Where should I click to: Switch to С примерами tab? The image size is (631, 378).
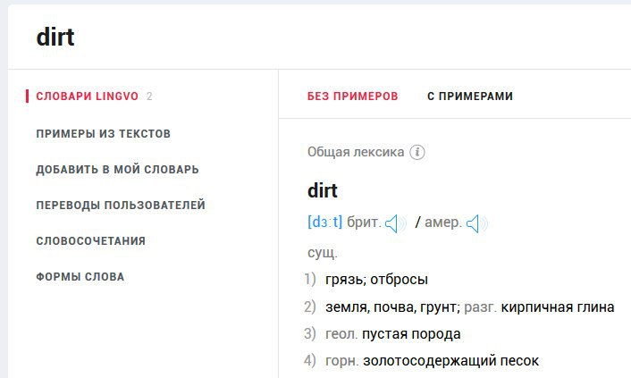[x=470, y=97]
